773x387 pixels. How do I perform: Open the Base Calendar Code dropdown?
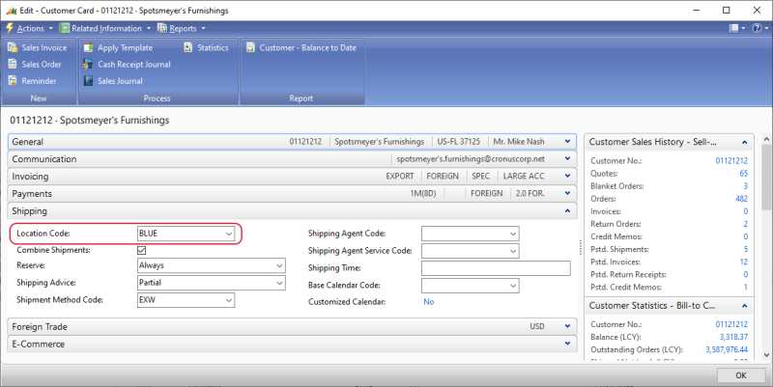click(513, 286)
